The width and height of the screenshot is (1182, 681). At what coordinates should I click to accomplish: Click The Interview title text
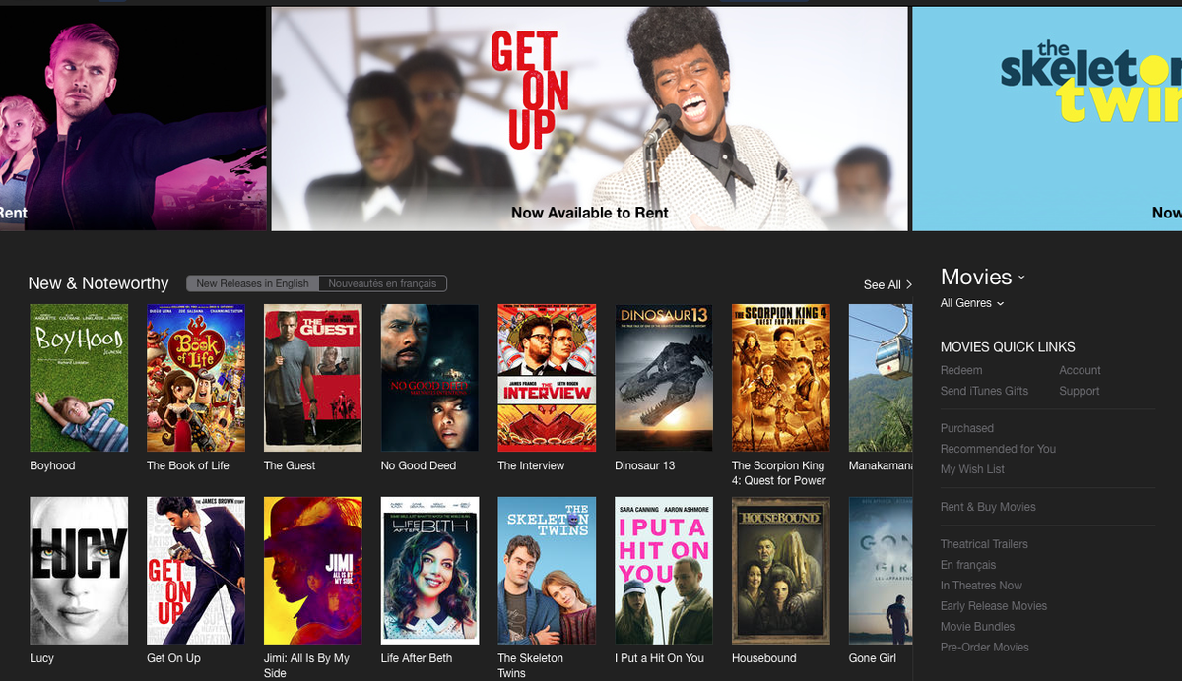coord(531,465)
